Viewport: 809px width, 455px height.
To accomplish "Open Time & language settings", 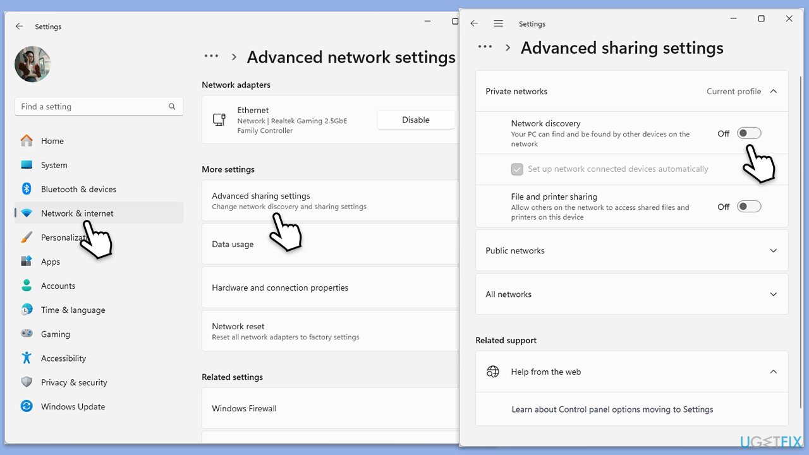I will point(99,310).
